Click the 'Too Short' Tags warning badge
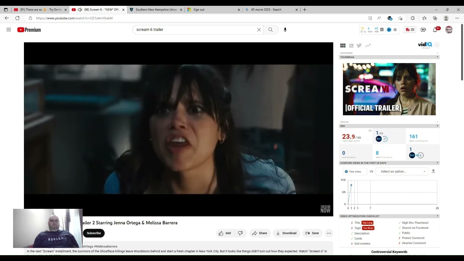 pyautogui.click(x=368, y=228)
